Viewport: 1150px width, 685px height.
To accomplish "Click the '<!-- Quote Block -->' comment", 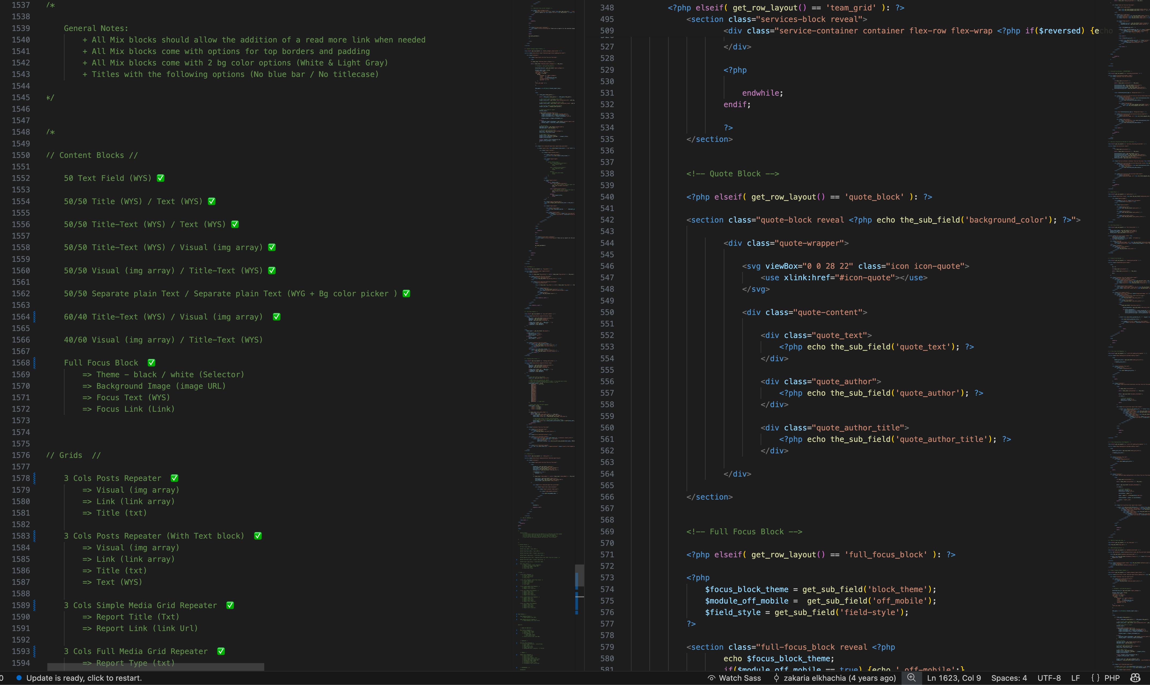I will (732, 174).
